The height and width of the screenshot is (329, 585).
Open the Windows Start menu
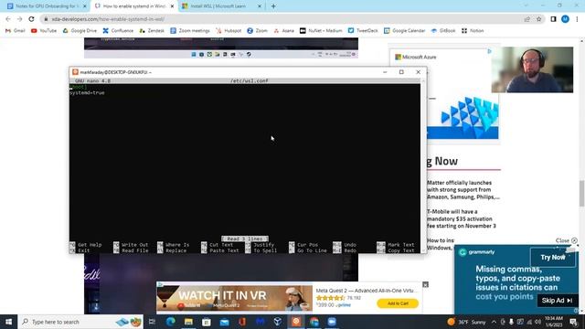click(x=8, y=322)
